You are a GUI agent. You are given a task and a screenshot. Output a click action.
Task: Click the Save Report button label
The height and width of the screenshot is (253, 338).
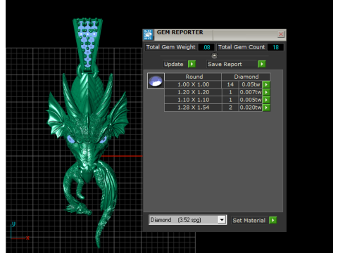tap(232, 64)
